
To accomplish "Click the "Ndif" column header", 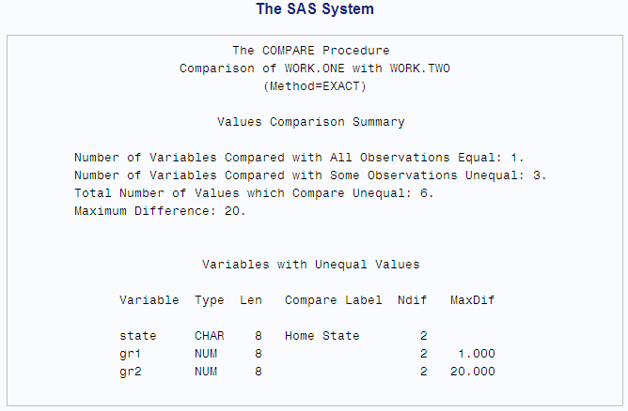I will (412, 300).
